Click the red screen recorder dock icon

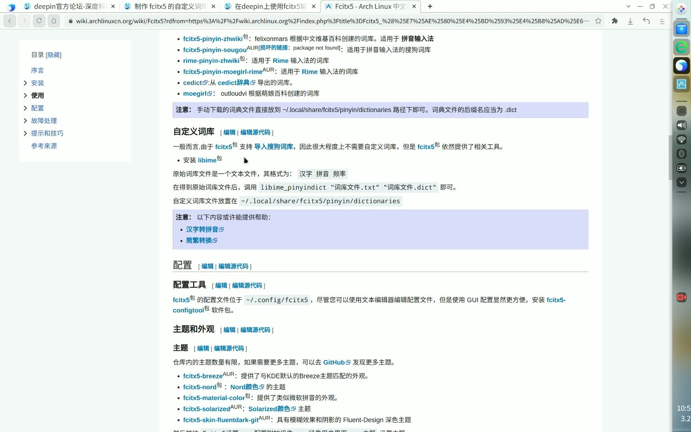681,297
